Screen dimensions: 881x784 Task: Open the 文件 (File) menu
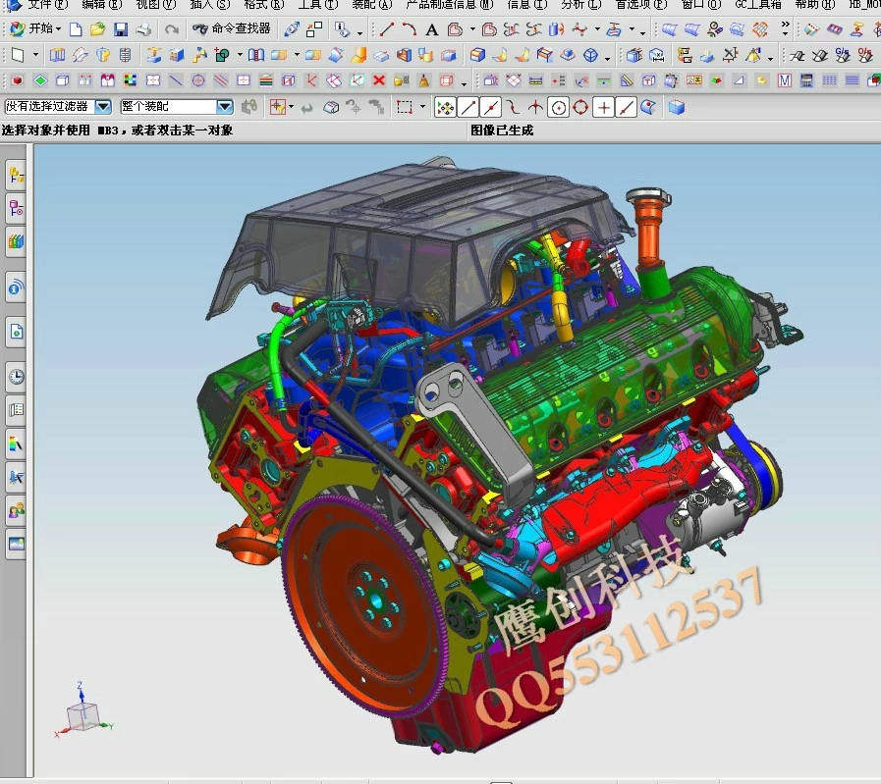point(47,5)
